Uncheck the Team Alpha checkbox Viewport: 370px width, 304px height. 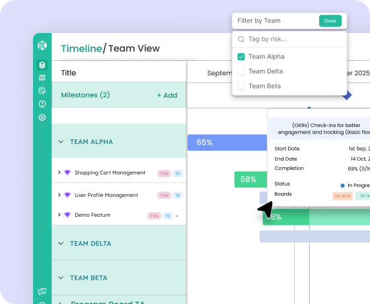241,57
